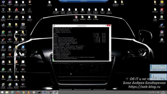Screen dimensions: 167x94
Task: Open AOMEI Partition desktop shortcut
Action: pyautogui.click(x=3, y=56)
